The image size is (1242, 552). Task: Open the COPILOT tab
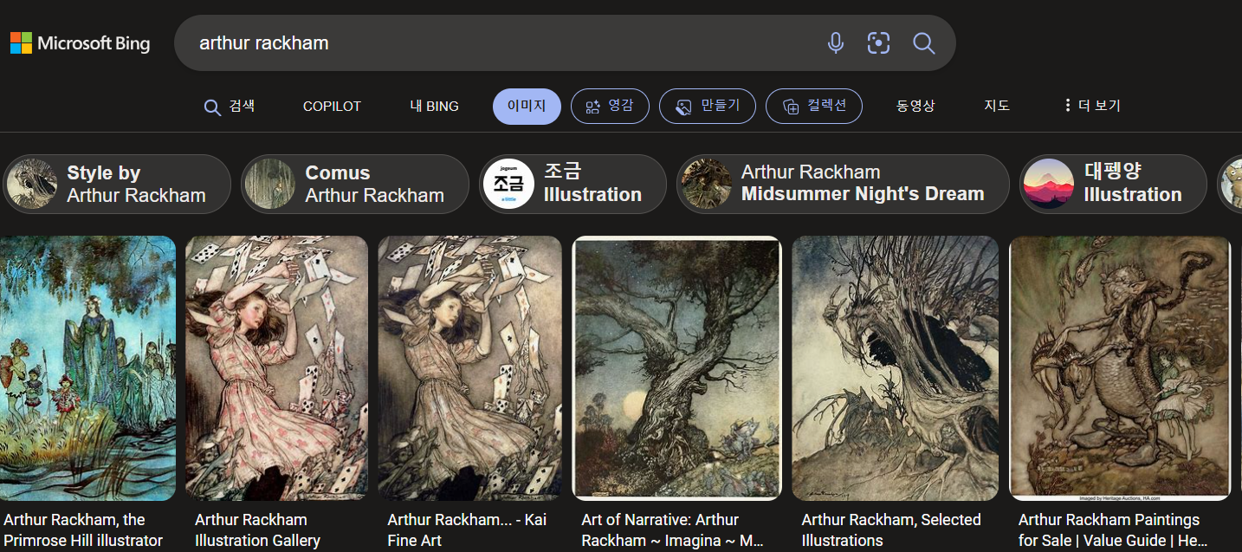click(332, 107)
